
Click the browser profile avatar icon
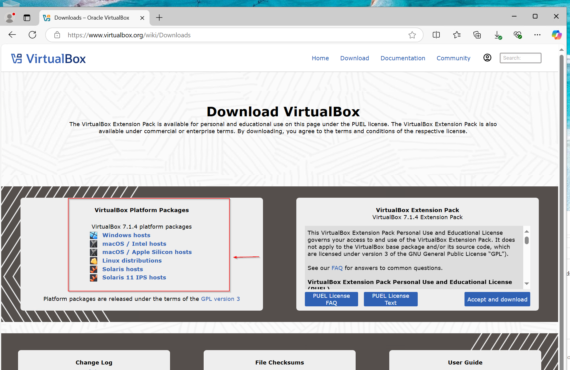pos(10,17)
